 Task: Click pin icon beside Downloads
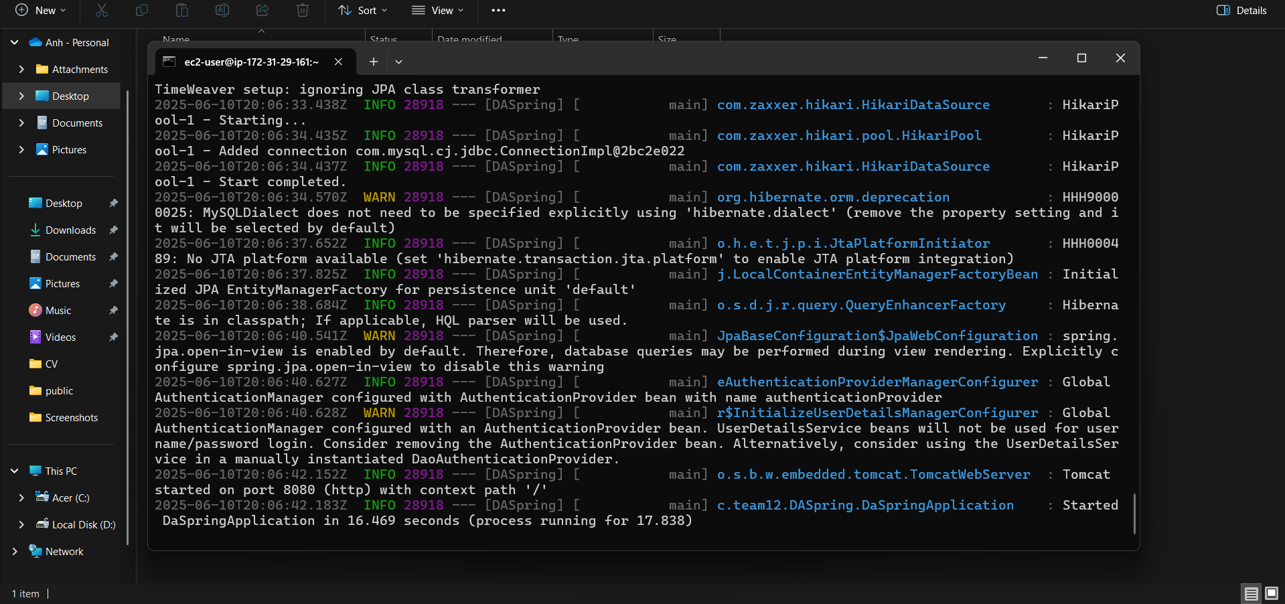[x=113, y=230]
